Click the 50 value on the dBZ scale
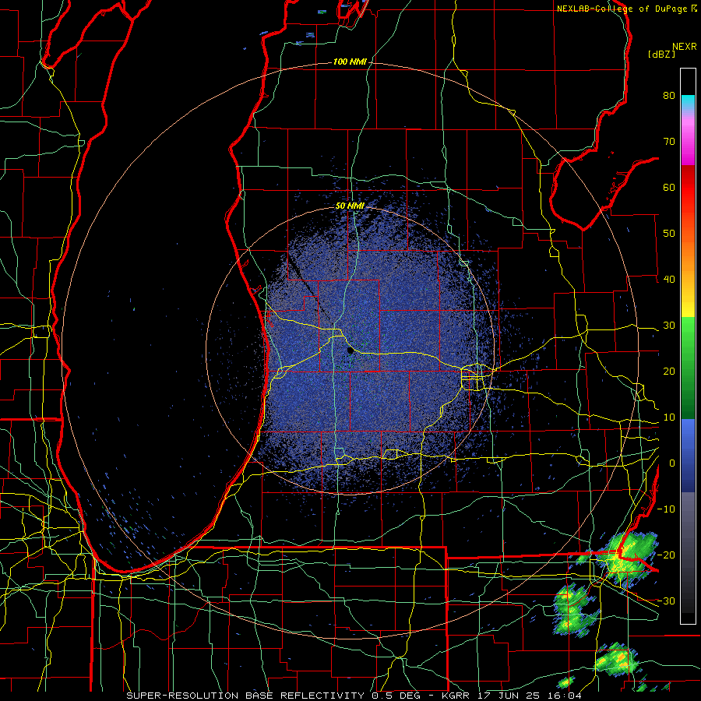701x701 pixels. click(669, 234)
